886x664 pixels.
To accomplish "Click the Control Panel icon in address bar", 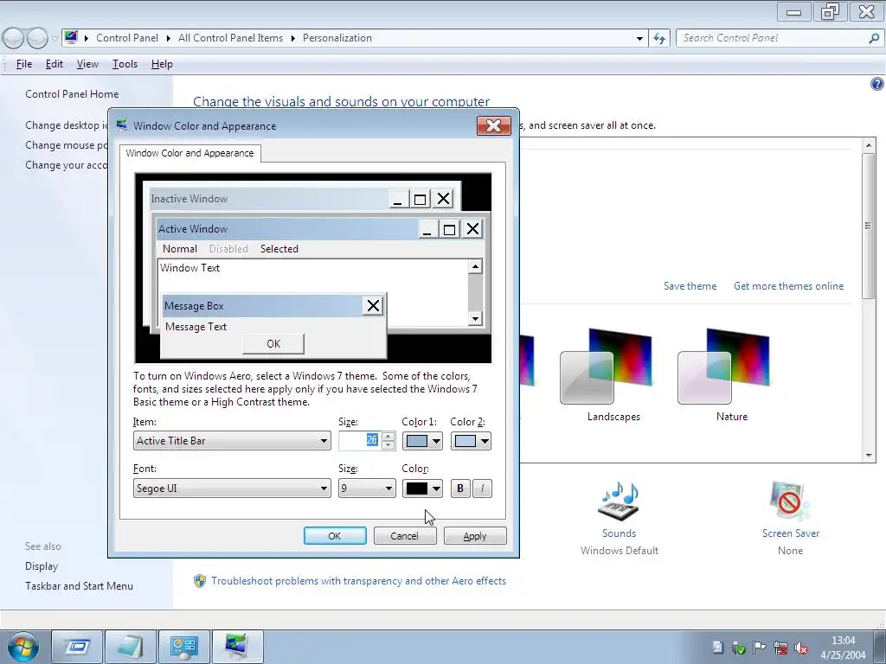I will [71, 38].
